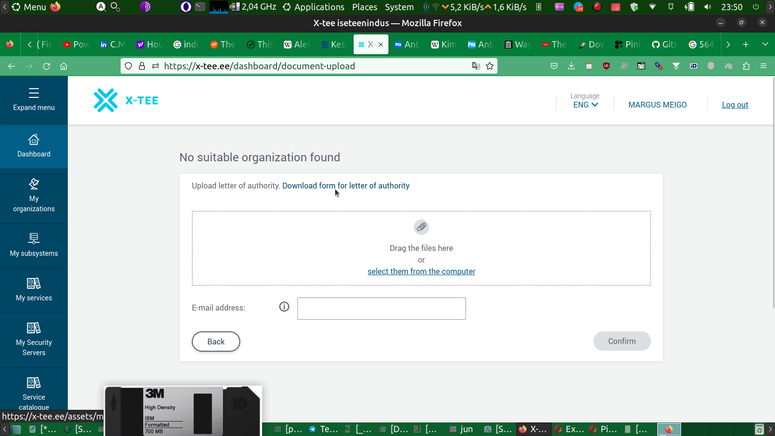
Task: Click the e-mail address info icon
Action: (284, 307)
